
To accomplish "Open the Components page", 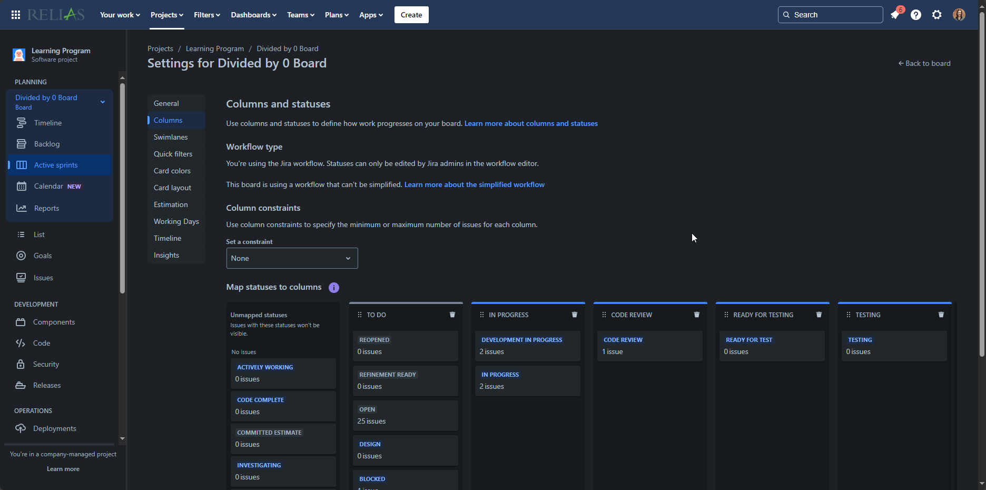I will coord(53,322).
